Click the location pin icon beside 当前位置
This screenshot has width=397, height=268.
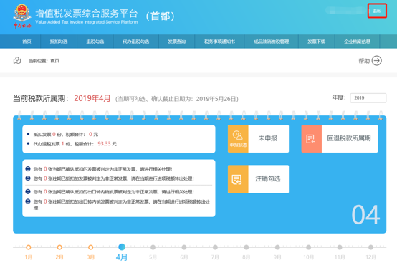point(17,60)
